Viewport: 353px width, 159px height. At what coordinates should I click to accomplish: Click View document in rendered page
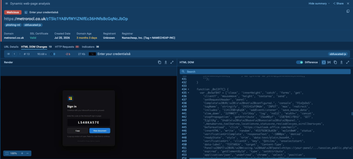[100, 130]
